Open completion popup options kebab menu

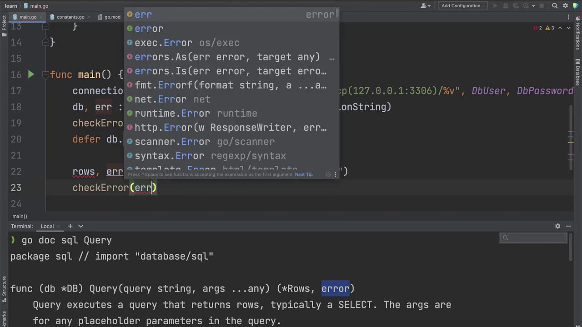pyautogui.click(x=336, y=174)
